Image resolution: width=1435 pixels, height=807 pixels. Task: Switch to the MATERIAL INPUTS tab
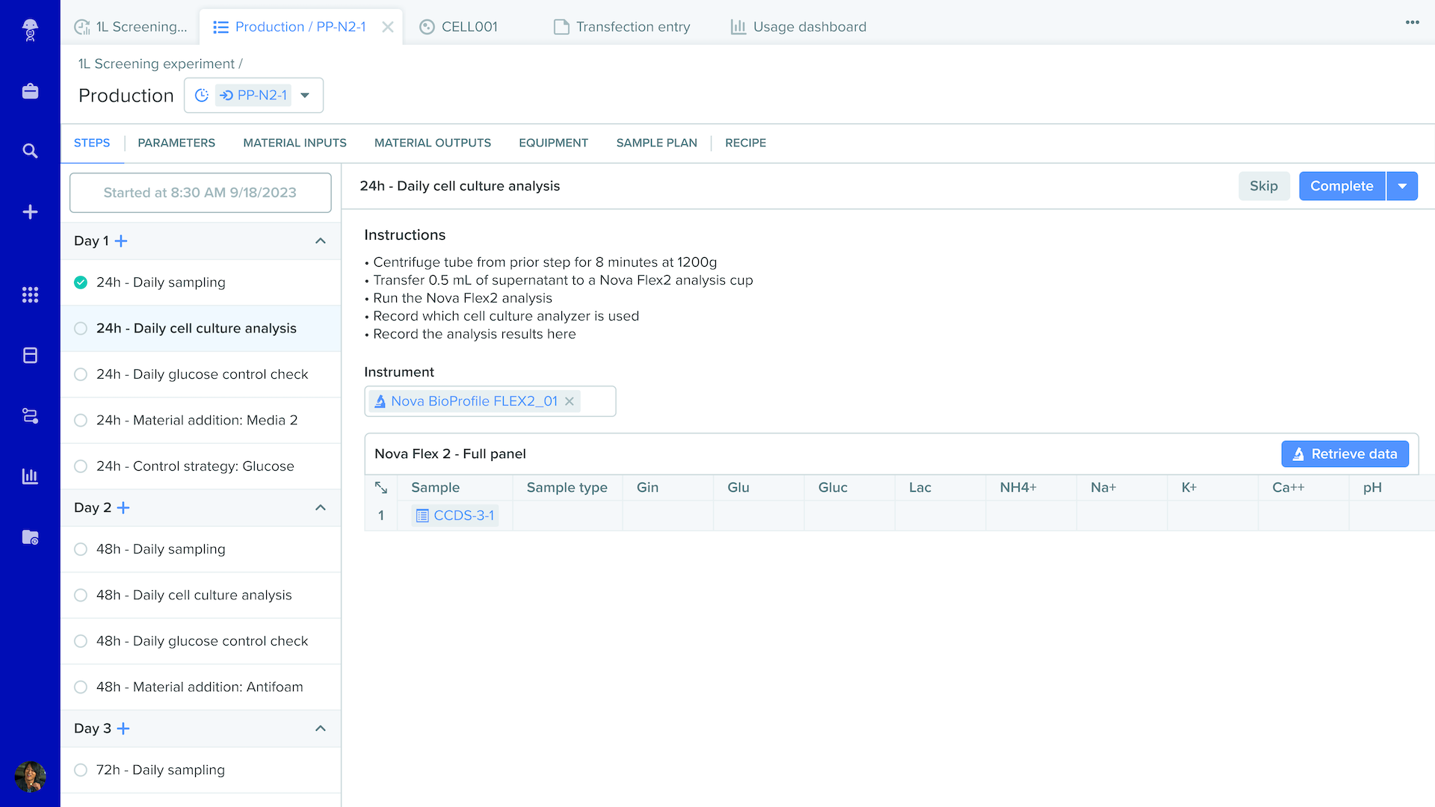point(294,143)
